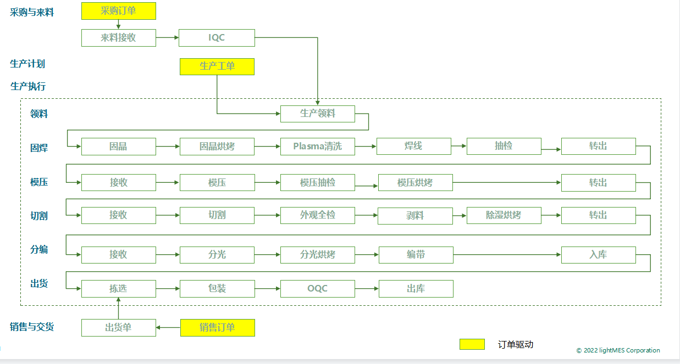
Task: Select the 分光烘烤 process box
Action: [x=317, y=255]
